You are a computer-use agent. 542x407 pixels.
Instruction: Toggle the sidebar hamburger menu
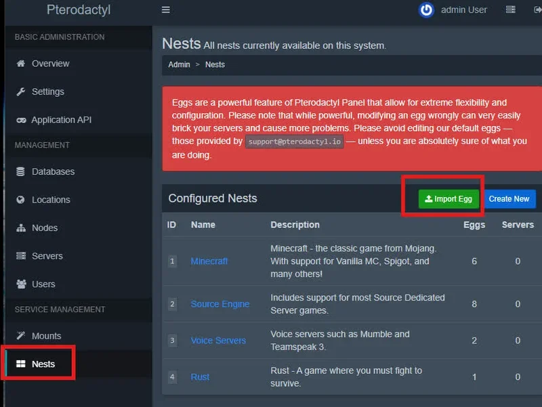click(x=165, y=9)
